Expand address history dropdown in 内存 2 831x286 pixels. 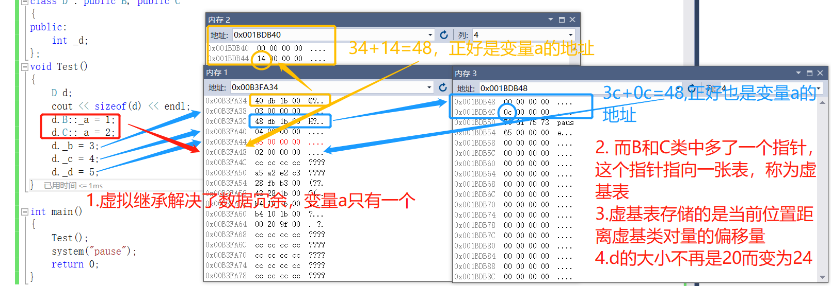pyautogui.click(x=430, y=35)
